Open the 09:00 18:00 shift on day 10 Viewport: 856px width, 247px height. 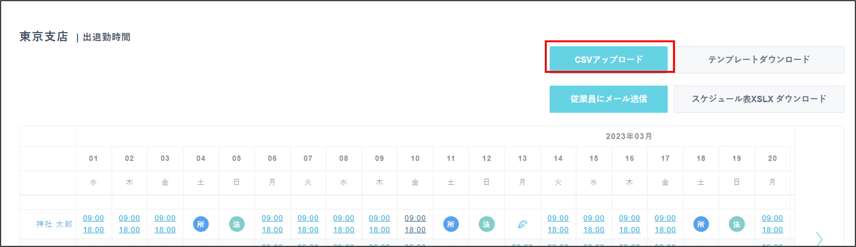(x=415, y=224)
